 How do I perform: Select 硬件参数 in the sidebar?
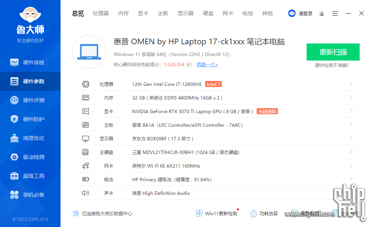30,81
